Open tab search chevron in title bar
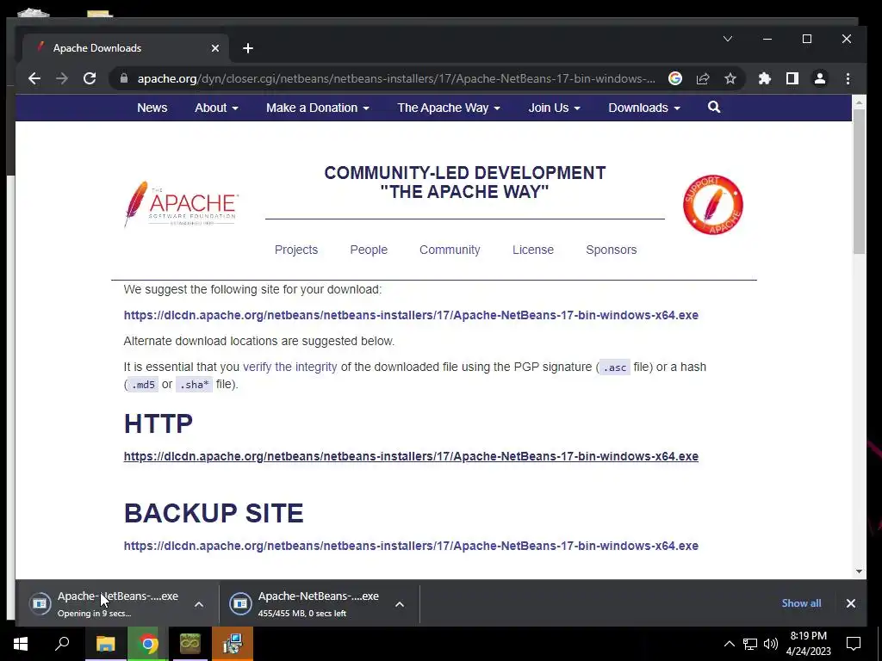The height and width of the screenshot is (661, 882). click(x=727, y=39)
